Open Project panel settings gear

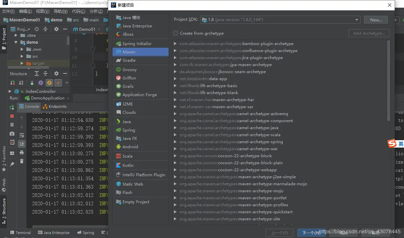point(56,29)
